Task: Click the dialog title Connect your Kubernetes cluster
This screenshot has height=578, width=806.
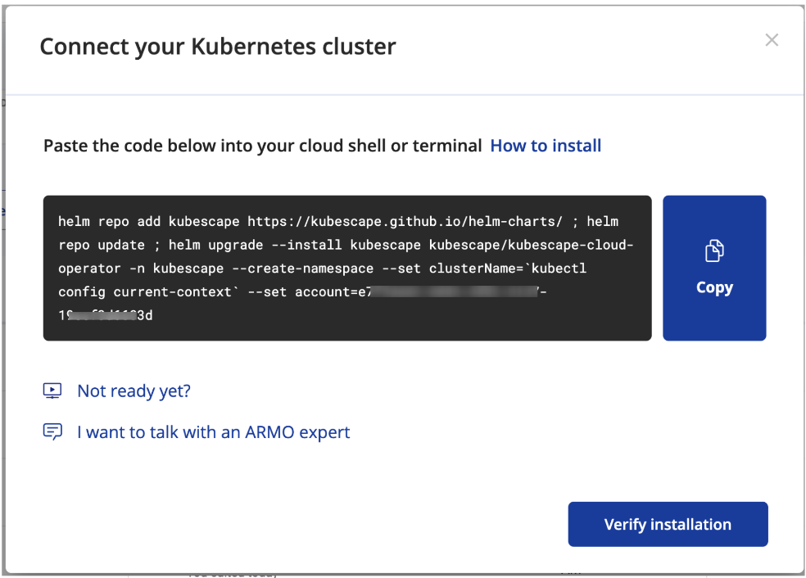Action: pos(218,46)
